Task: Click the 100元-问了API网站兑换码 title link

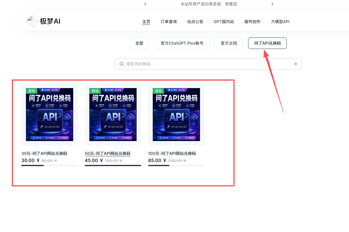Action: (172, 153)
